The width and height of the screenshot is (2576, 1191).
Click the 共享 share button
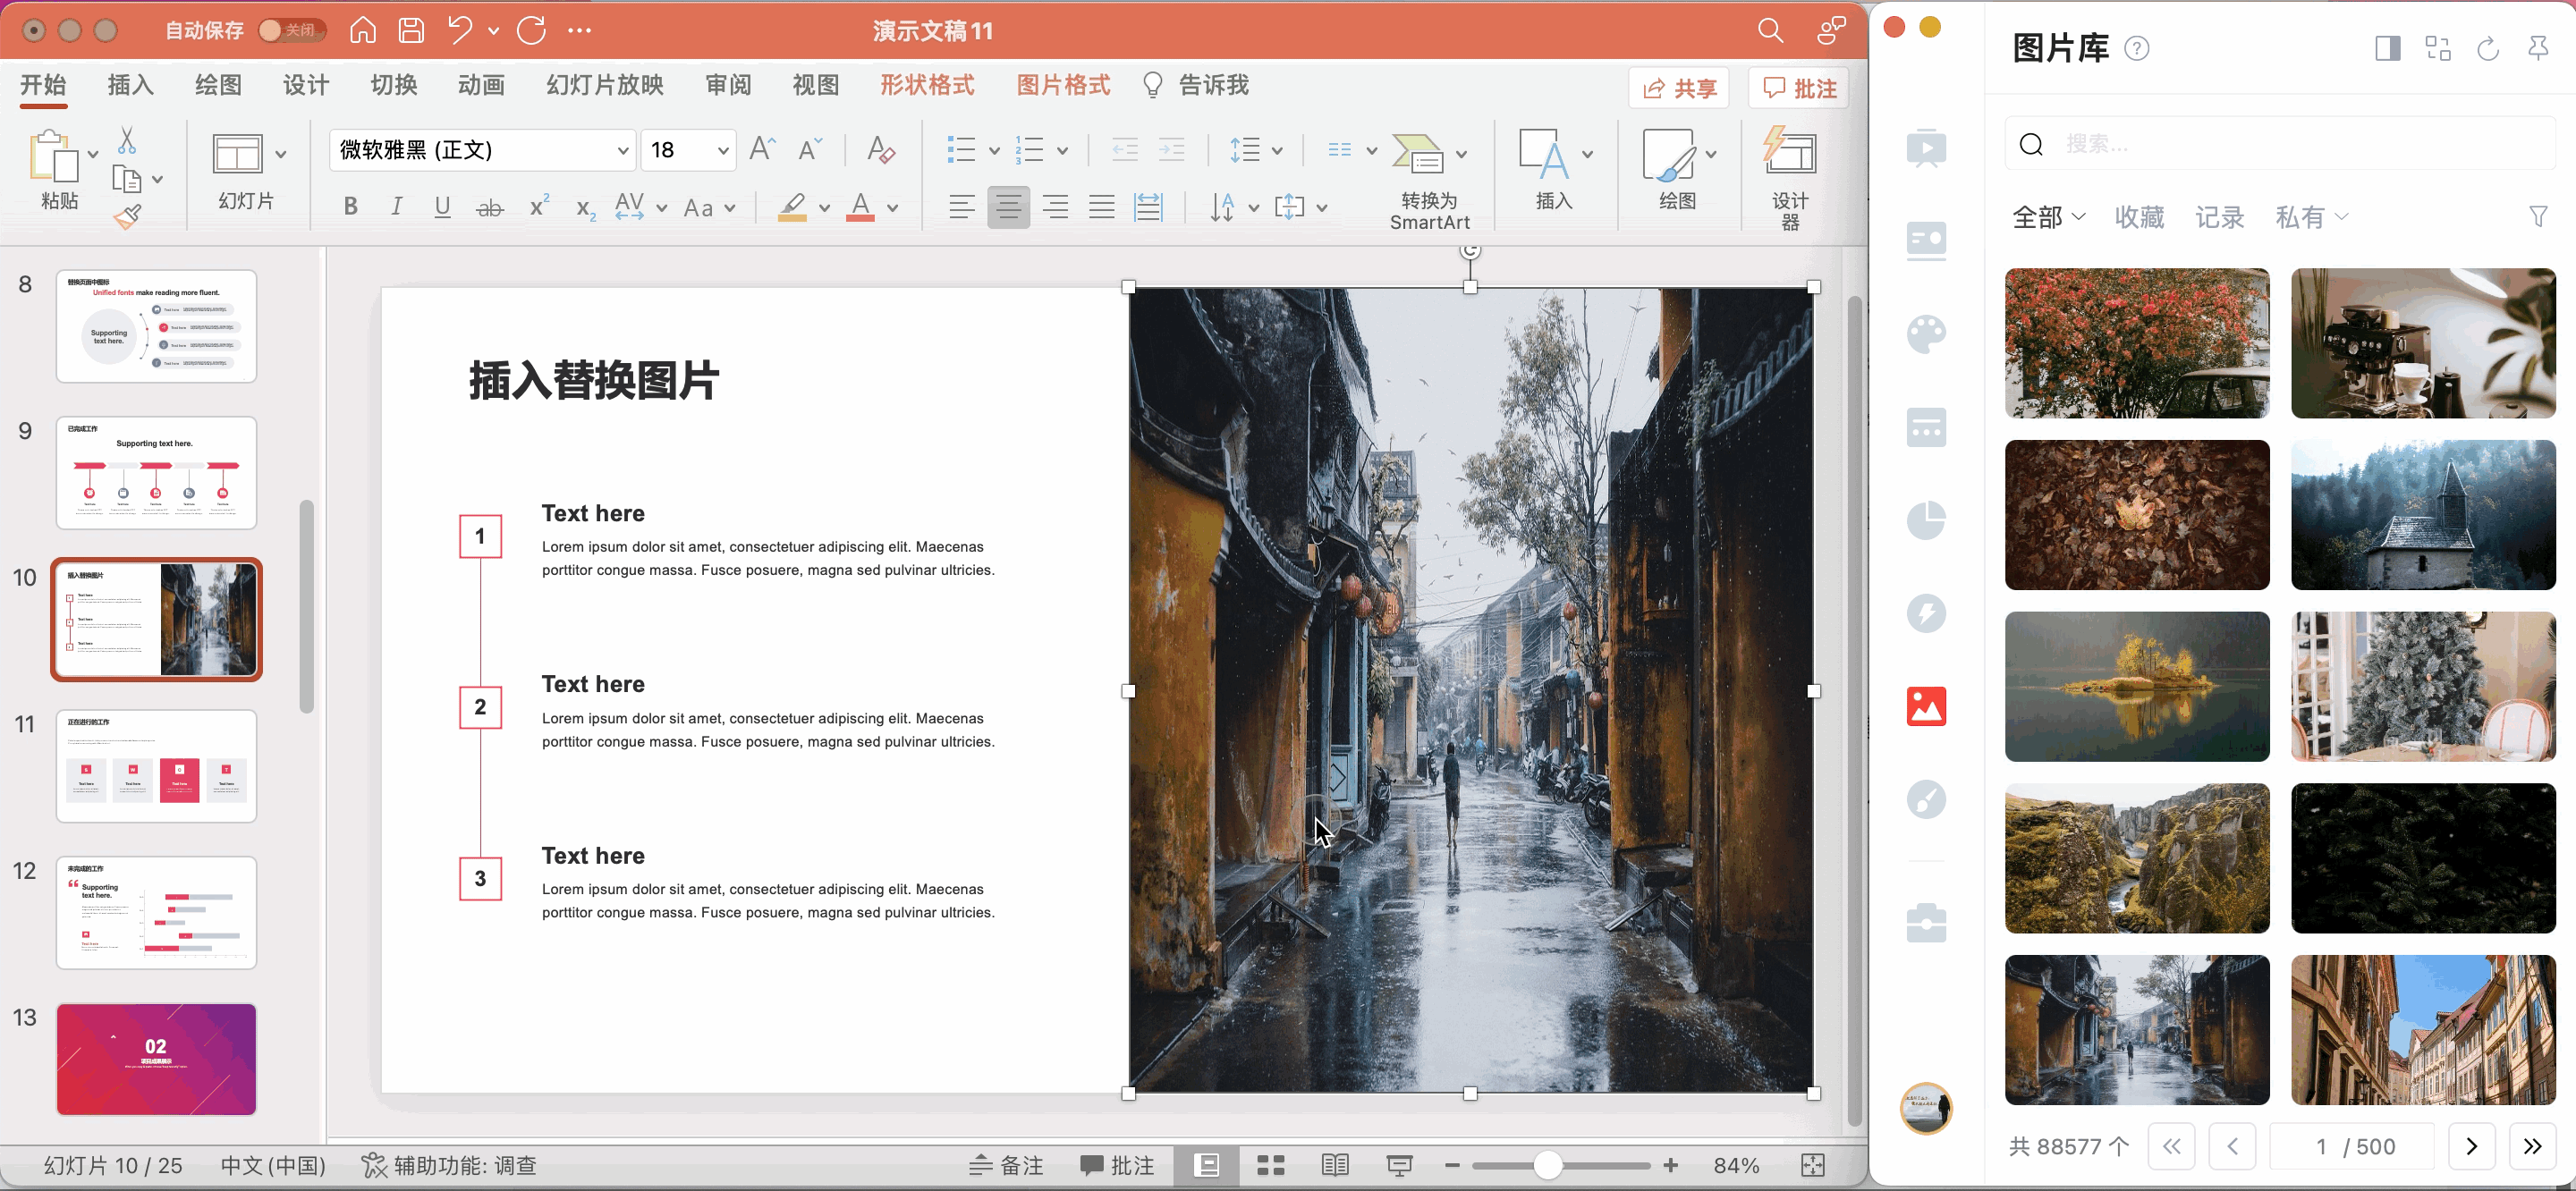1680,88
